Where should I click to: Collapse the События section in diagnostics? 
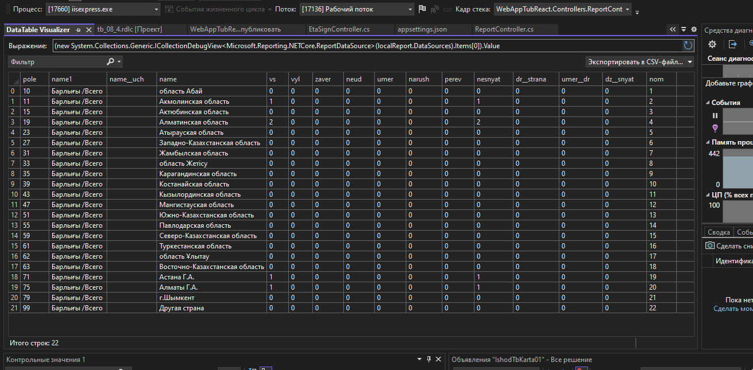pos(707,103)
